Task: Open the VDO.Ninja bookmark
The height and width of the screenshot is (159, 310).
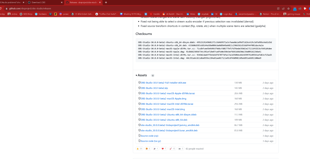Action: (26, 14)
